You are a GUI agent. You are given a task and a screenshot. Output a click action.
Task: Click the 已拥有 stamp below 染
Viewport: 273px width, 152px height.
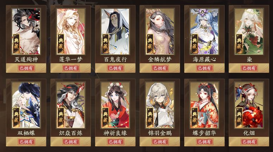(249, 68)
